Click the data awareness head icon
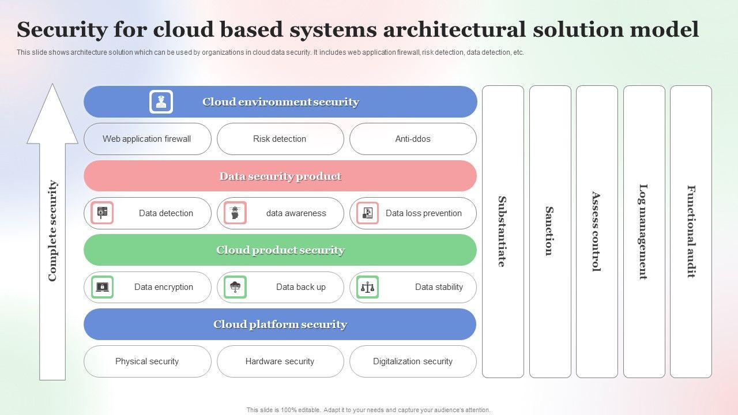This screenshot has width=738, height=415. click(x=235, y=213)
